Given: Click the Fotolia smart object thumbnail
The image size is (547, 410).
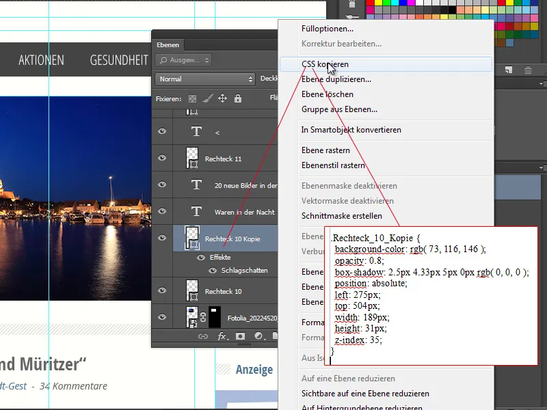Looking at the screenshot, I should 192,317.
